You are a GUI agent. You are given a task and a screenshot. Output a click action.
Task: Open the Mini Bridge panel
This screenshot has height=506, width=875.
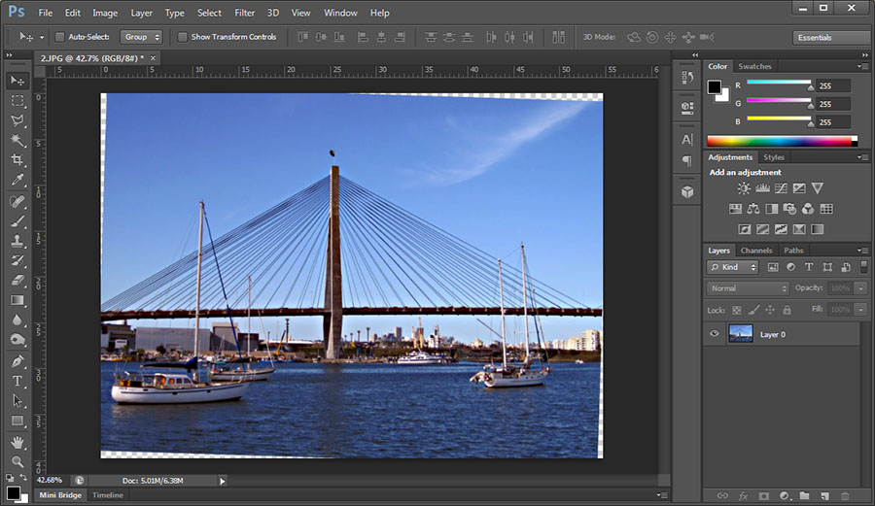click(60, 495)
